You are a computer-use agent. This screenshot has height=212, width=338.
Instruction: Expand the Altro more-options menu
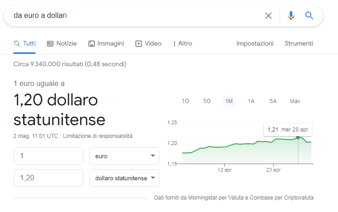(182, 44)
